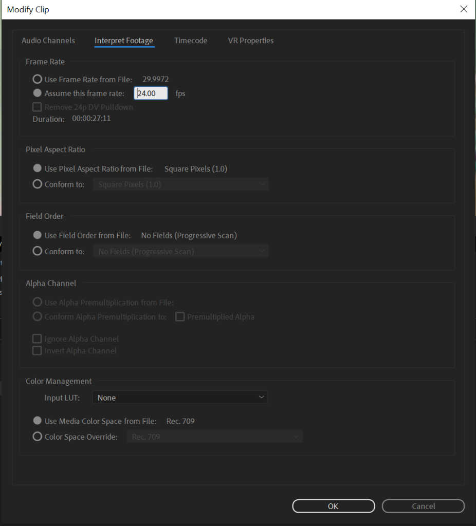
Task: Click the frame rate fps input field
Action: tap(151, 93)
